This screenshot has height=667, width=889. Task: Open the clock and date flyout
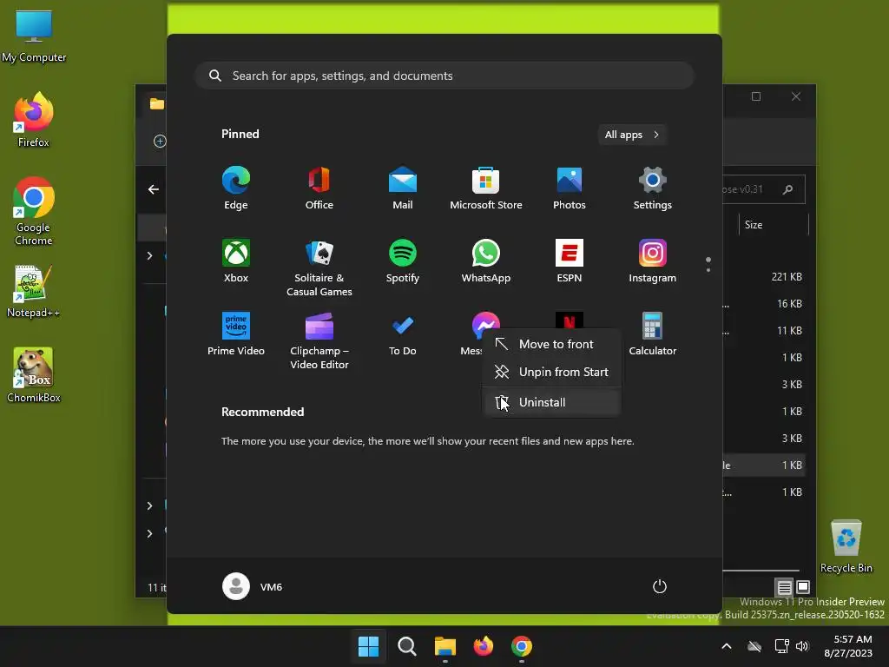tap(848, 646)
